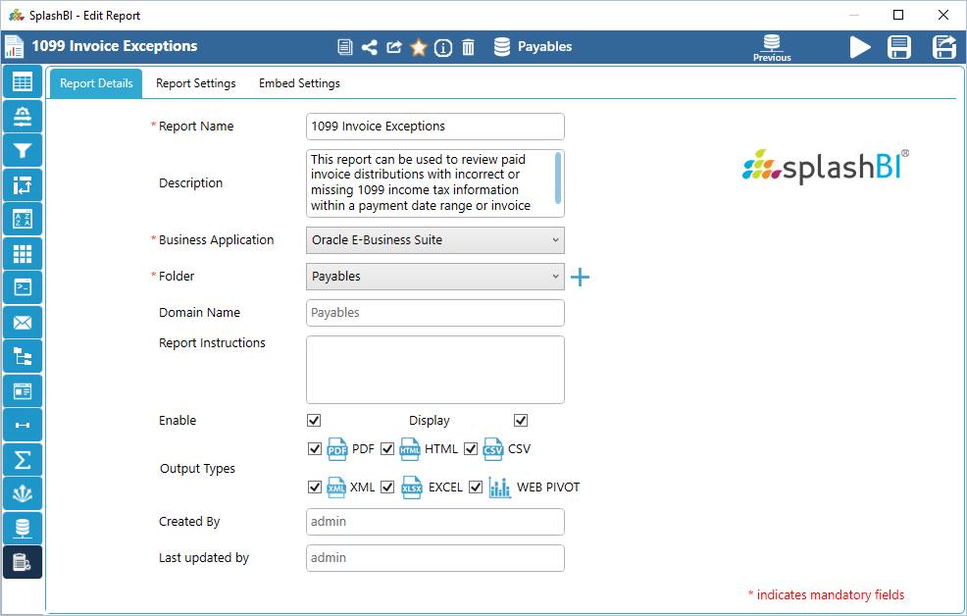
Task: Open report info icon in header
Action: click(443, 47)
